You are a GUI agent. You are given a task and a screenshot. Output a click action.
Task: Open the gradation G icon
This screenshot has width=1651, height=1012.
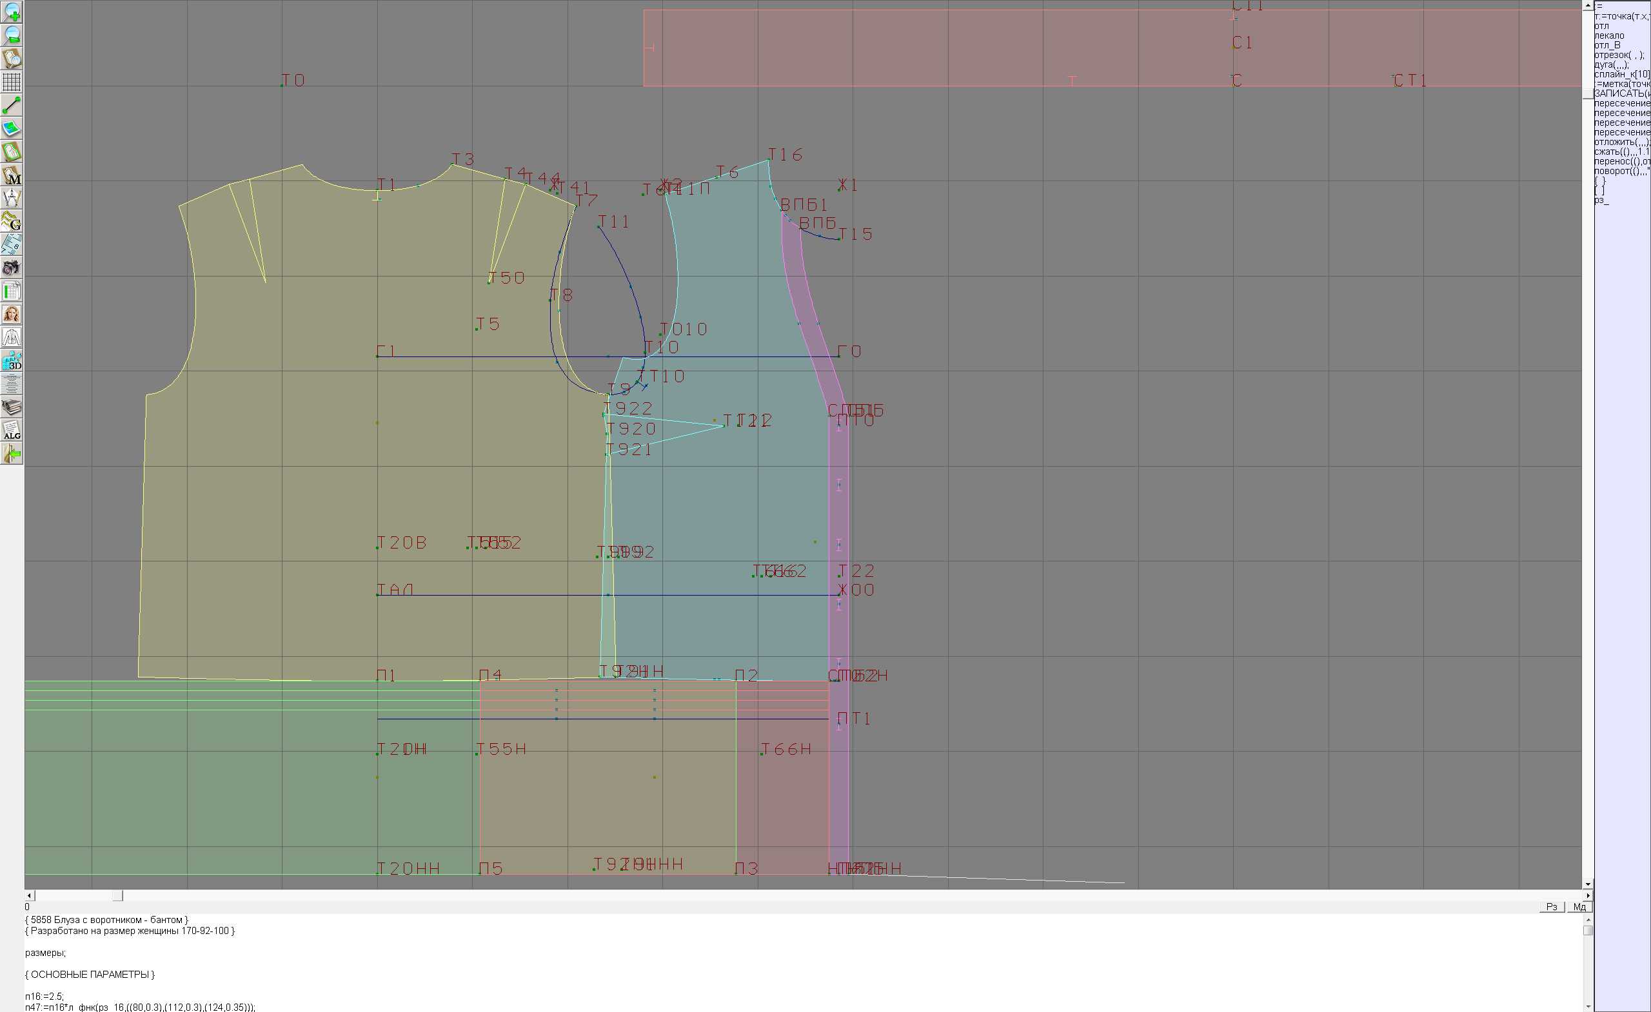pyautogui.click(x=12, y=222)
